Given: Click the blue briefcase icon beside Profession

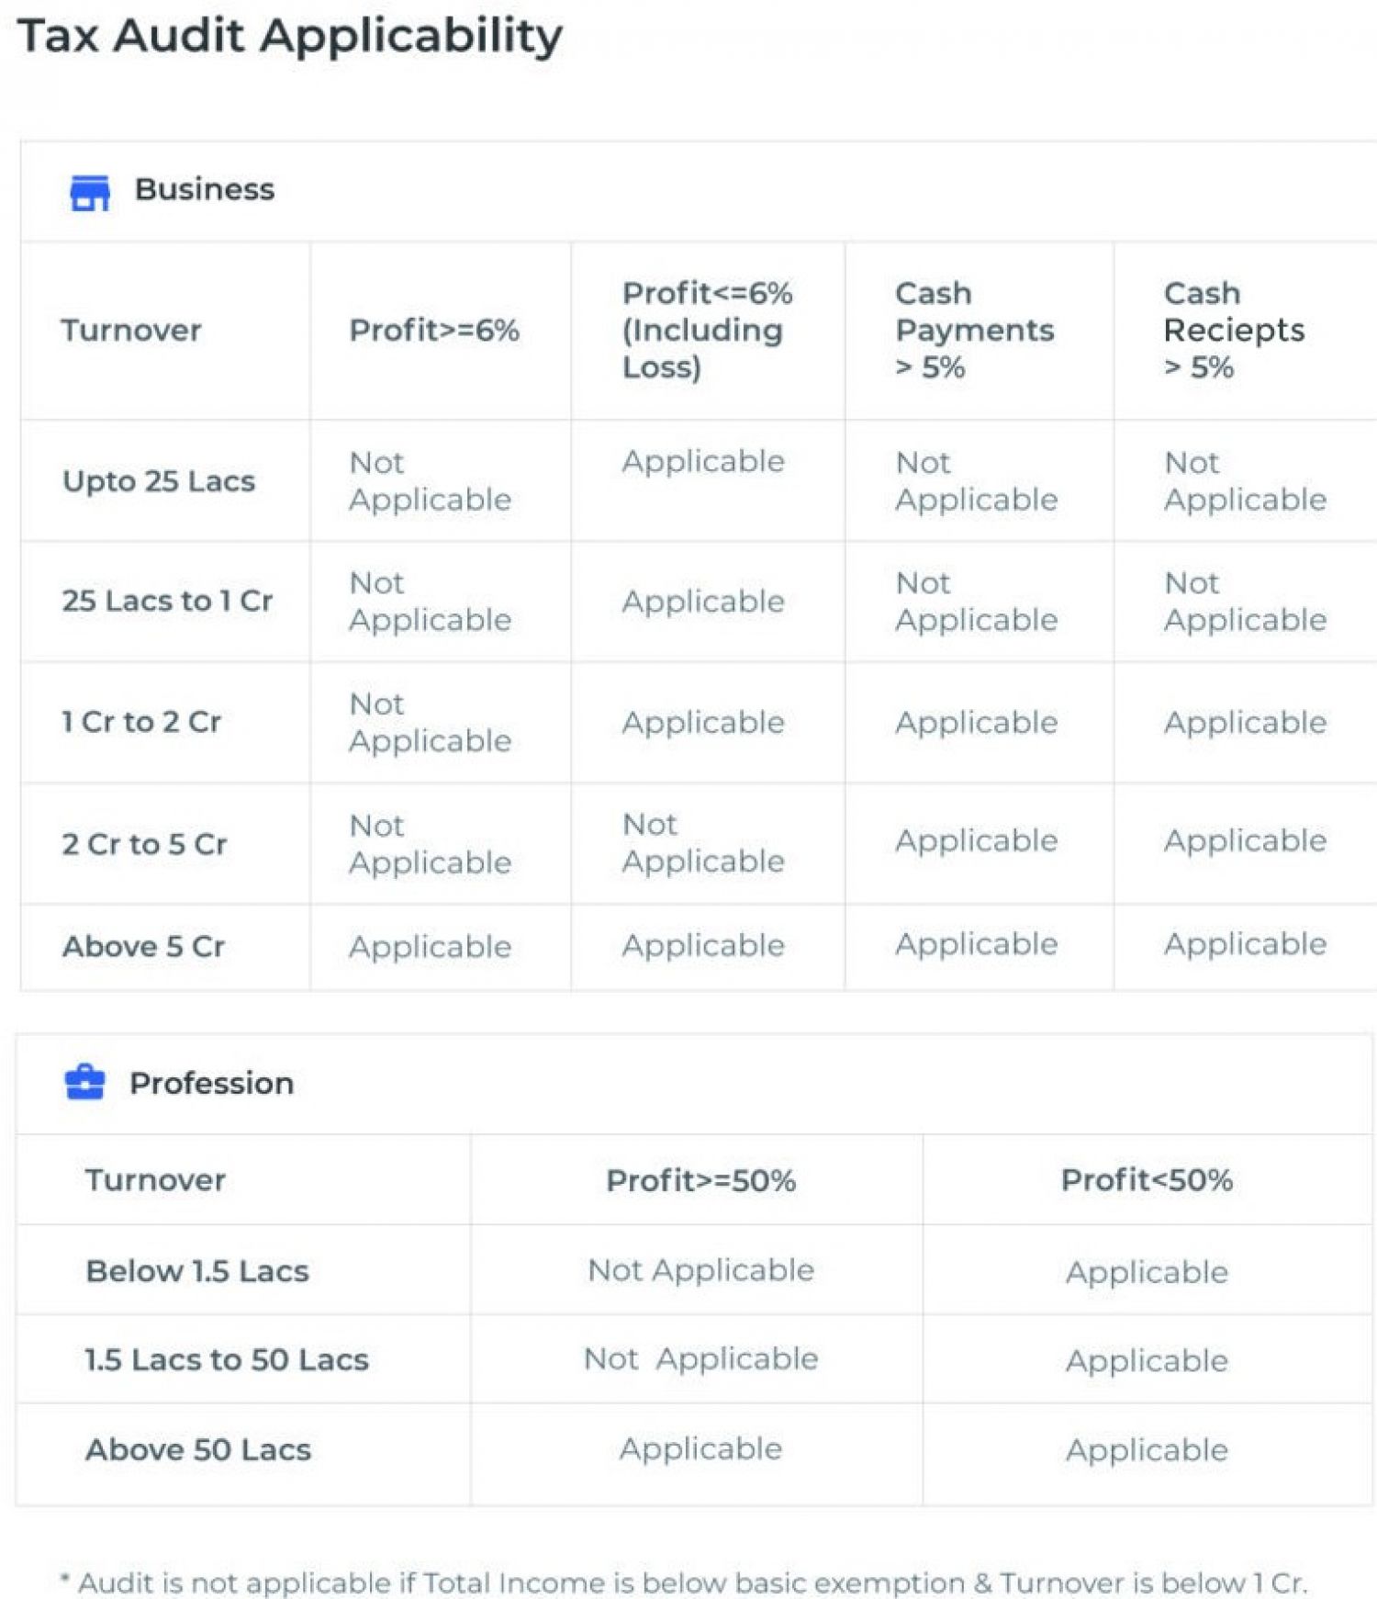Looking at the screenshot, I should pyautogui.click(x=85, y=1082).
